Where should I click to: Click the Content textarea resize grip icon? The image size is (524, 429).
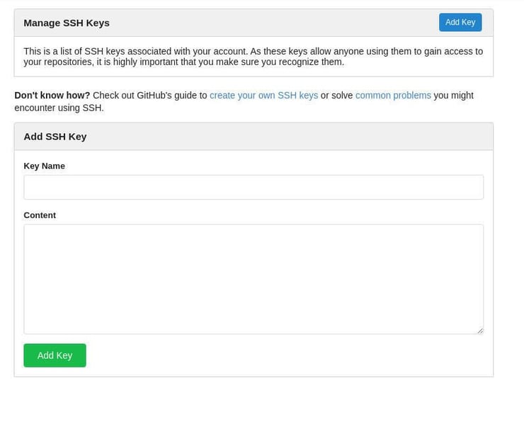point(480,331)
